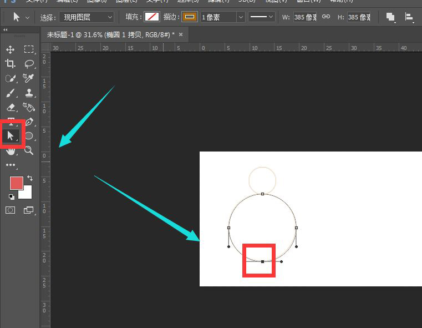Switch to the 未标题-1 document tab

(108, 34)
